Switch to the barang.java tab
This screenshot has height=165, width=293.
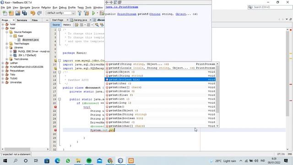(81, 20)
